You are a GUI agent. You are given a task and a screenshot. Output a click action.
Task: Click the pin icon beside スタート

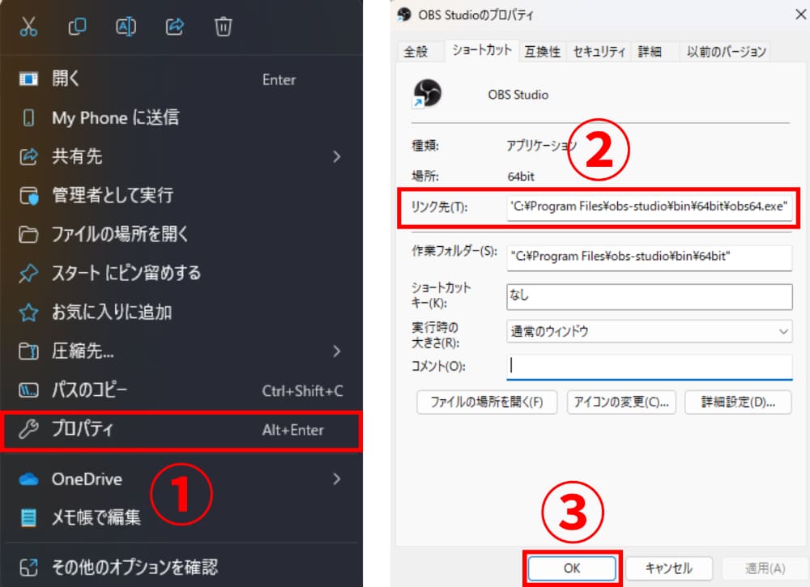tap(28, 273)
